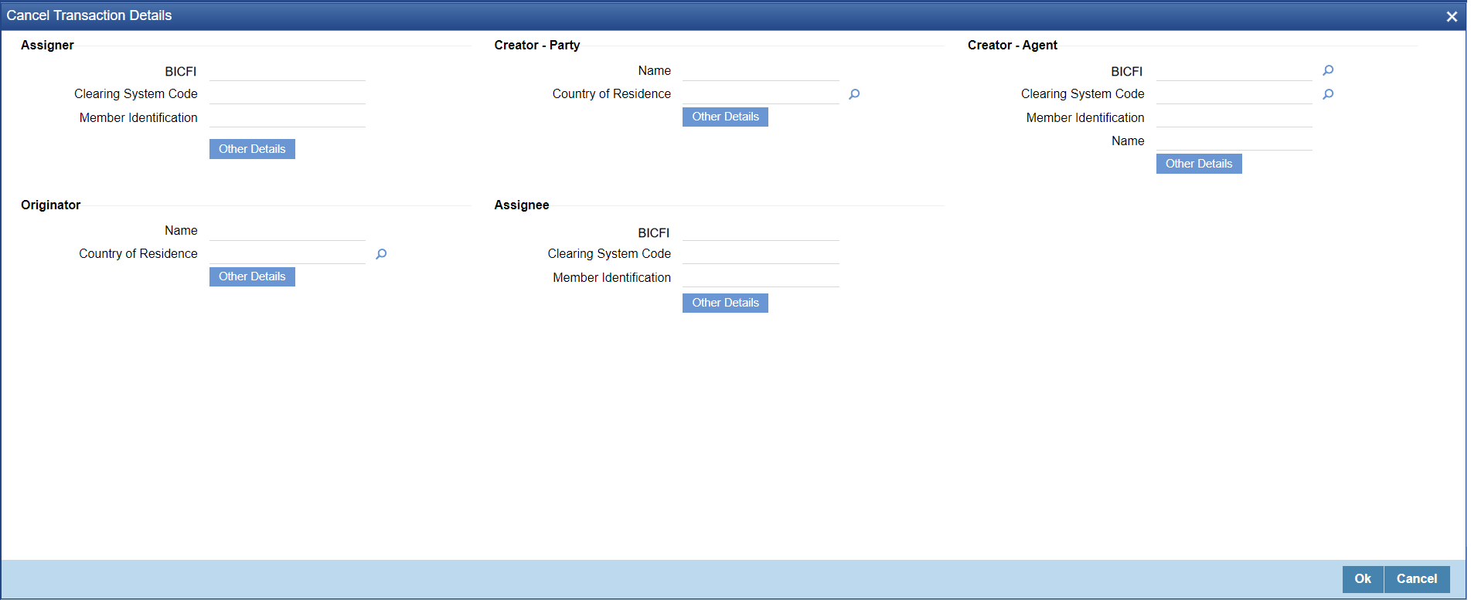Focus the Originator Name field
The width and height of the screenshot is (1471, 600).
[x=288, y=231]
